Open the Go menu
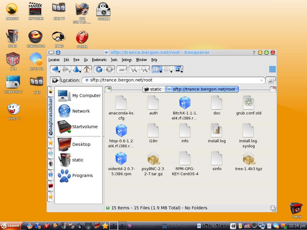Image resolution: width=307 pixels, height=230 pixels. (x=86, y=60)
